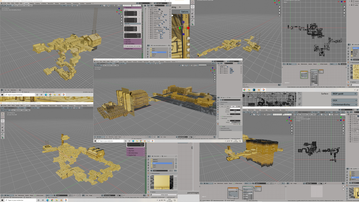Click pan hand icon in center window viewport
This screenshot has width=359, height=202.
(215, 77)
